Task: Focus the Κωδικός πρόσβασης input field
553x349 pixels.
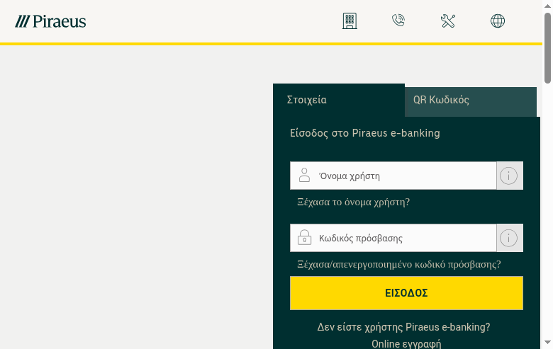Action: pyautogui.click(x=393, y=238)
